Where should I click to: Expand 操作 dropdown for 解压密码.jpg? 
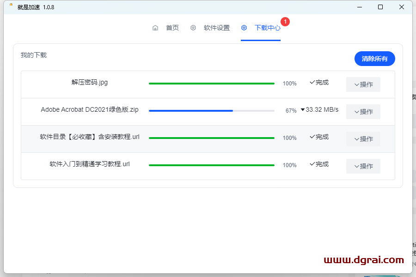[363, 84]
